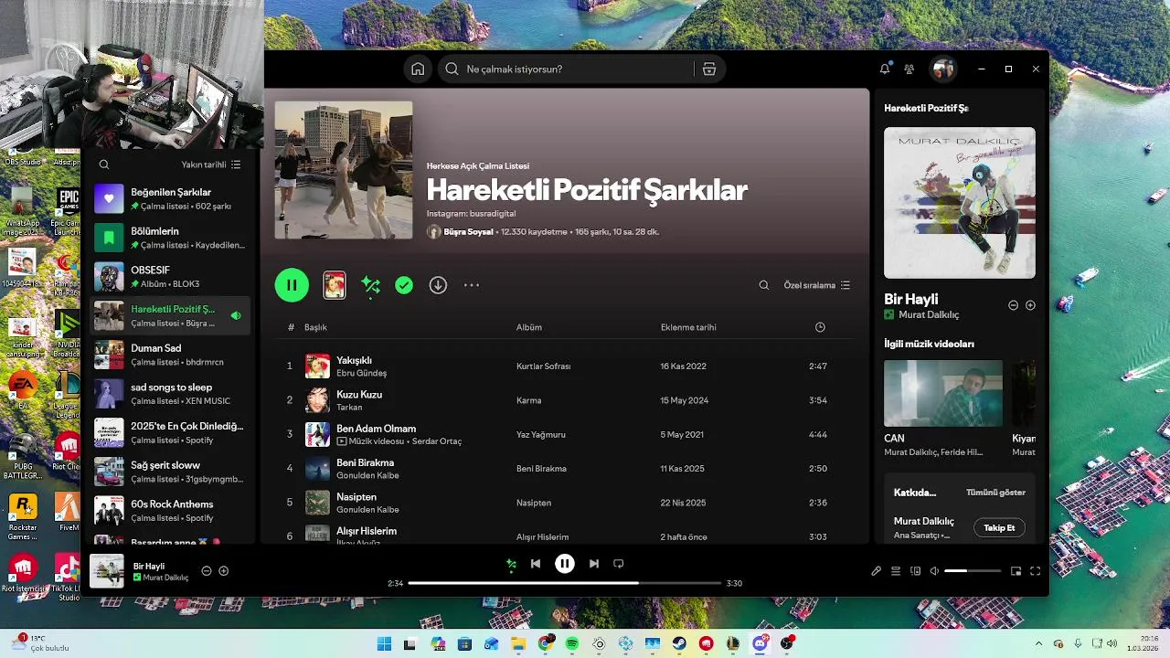The width and height of the screenshot is (1170, 658).
Task: Hide 'Bir Hayli' in the player bar
Action: tap(207, 571)
